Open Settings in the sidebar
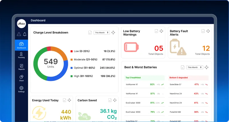Viewport: 229px width, 122px height. (x=21, y=89)
